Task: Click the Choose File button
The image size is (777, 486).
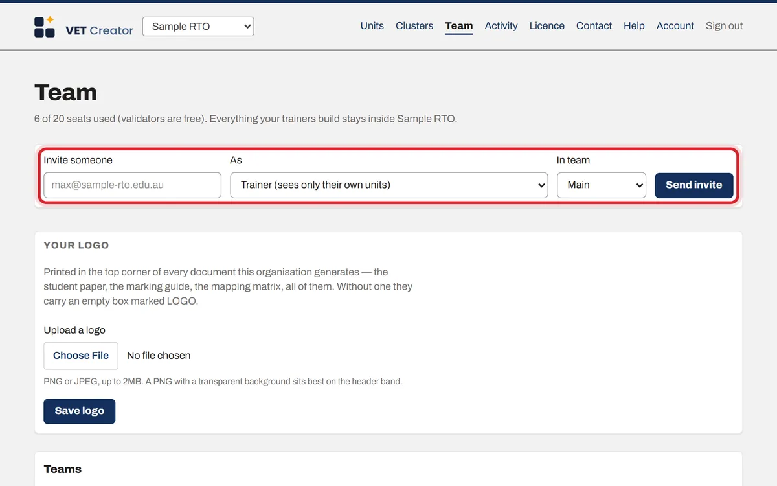Action: tap(81, 356)
